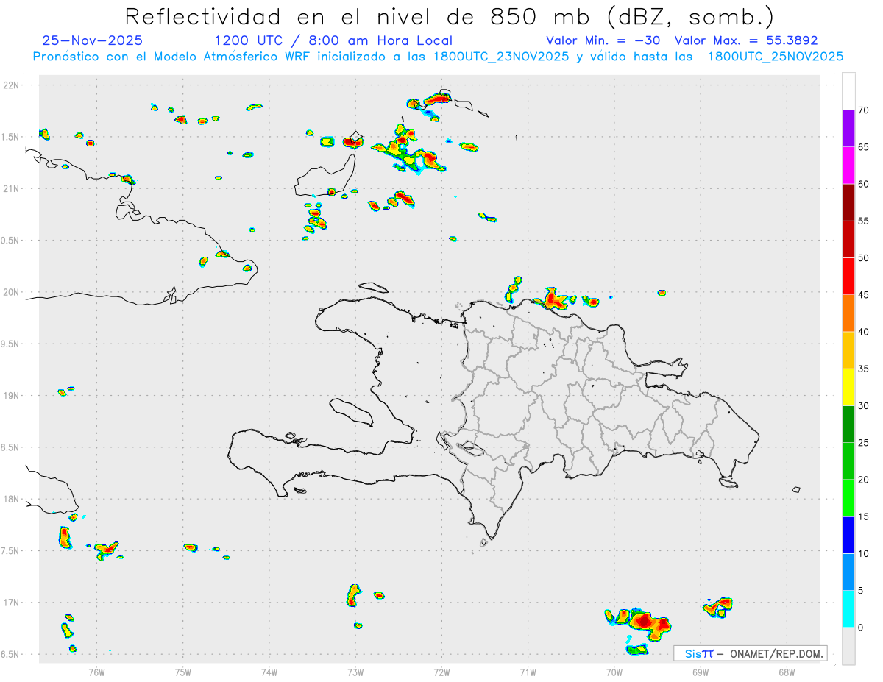Click "1200 UTC / 8:00 am Hora Local"

pos(333,40)
